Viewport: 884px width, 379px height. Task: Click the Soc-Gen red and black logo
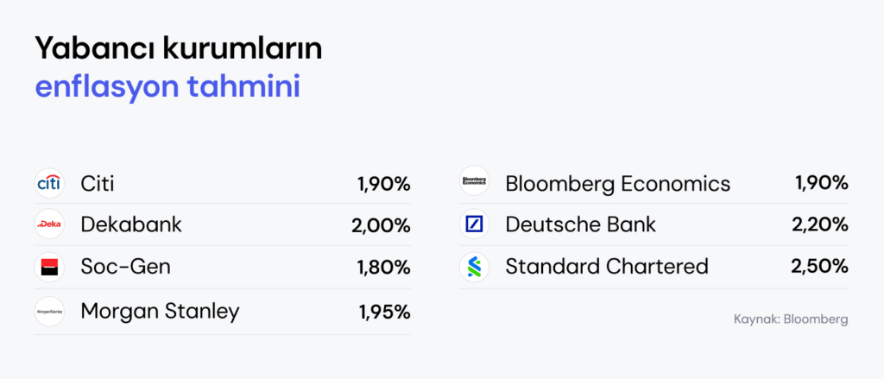(x=49, y=267)
